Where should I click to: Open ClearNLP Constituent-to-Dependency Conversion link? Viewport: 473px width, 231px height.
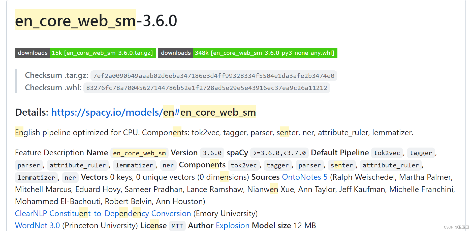point(103,213)
